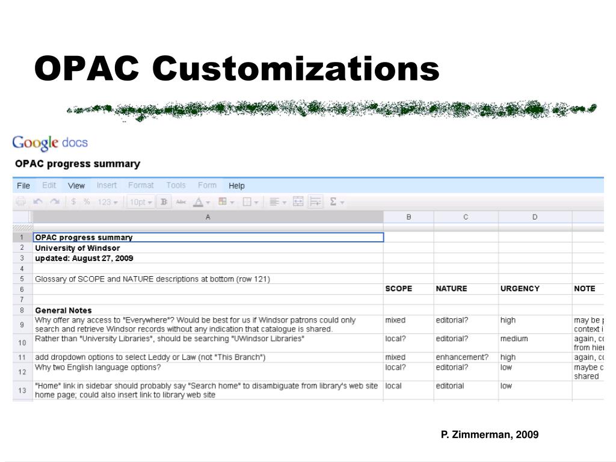Format as percent with % button
This screenshot has height=462, width=616.
[87, 202]
